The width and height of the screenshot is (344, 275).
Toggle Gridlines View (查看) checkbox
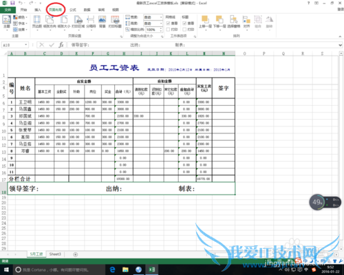point(168,23)
